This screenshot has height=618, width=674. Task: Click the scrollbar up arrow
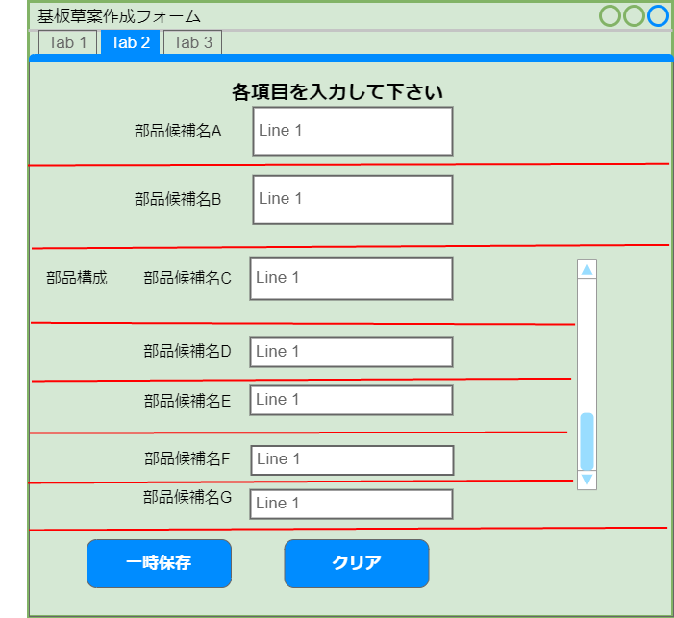(587, 269)
